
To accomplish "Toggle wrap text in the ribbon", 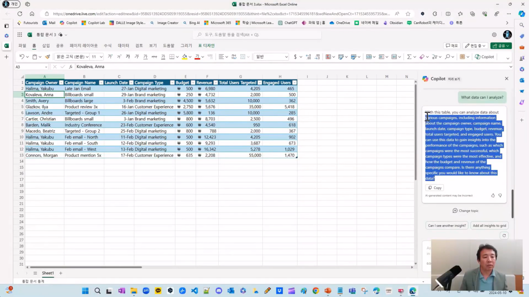I will (x=233, y=57).
